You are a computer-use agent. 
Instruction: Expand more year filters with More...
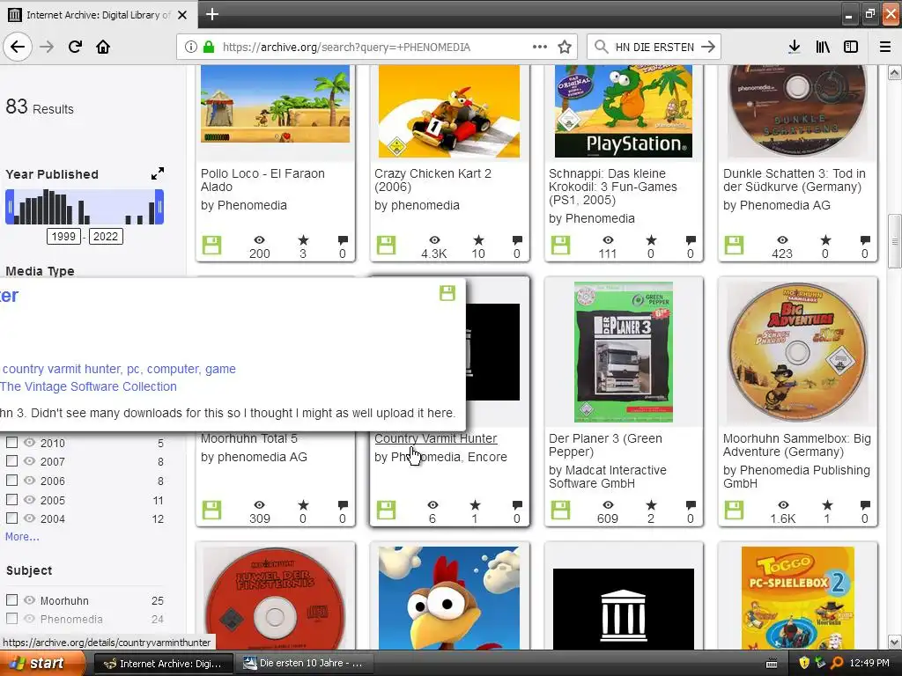coord(22,536)
